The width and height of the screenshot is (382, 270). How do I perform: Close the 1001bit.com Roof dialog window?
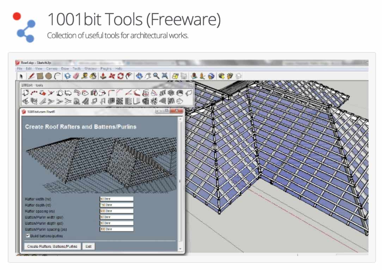pyautogui.click(x=177, y=111)
